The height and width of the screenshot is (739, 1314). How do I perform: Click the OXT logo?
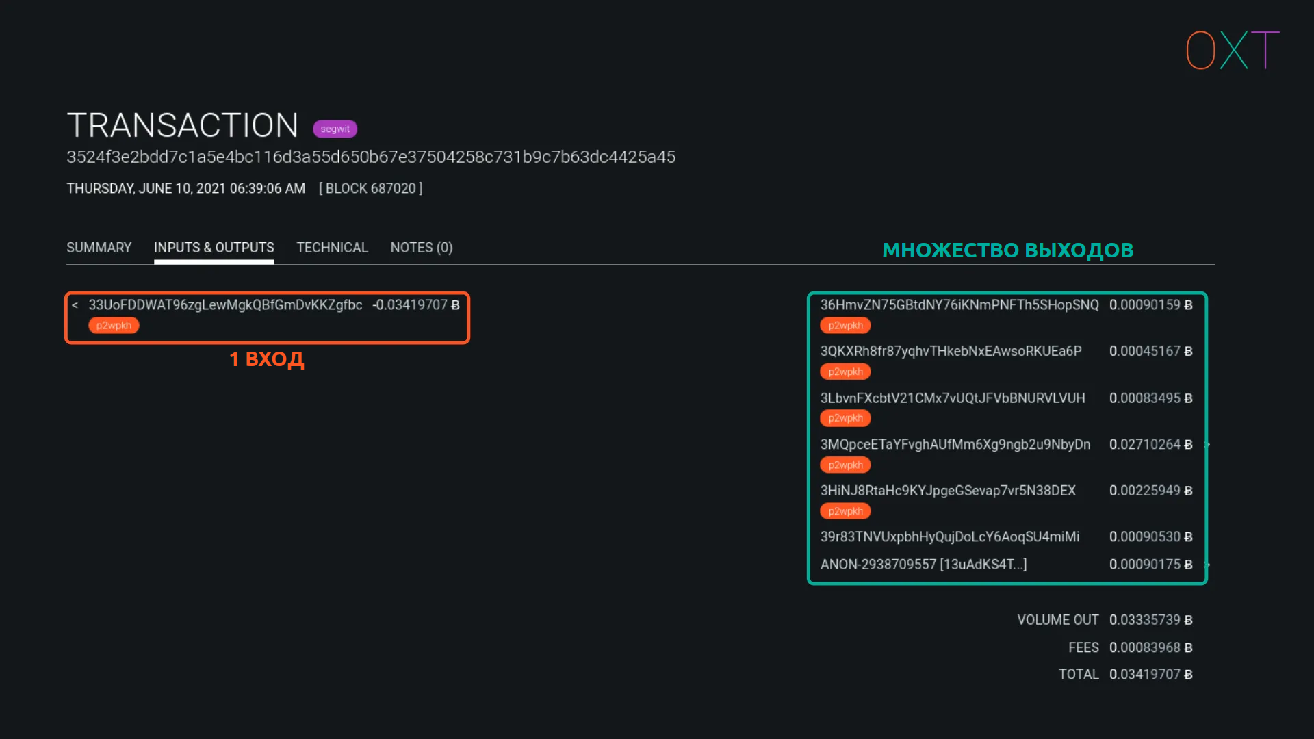pyautogui.click(x=1232, y=50)
